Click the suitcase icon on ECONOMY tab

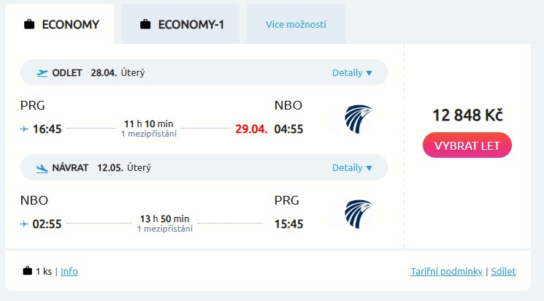29,25
